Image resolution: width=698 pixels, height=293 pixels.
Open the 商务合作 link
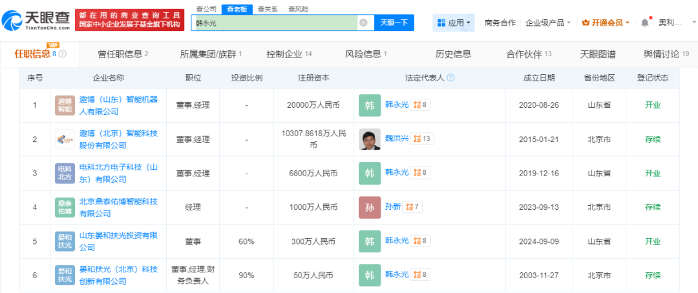[500, 23]
